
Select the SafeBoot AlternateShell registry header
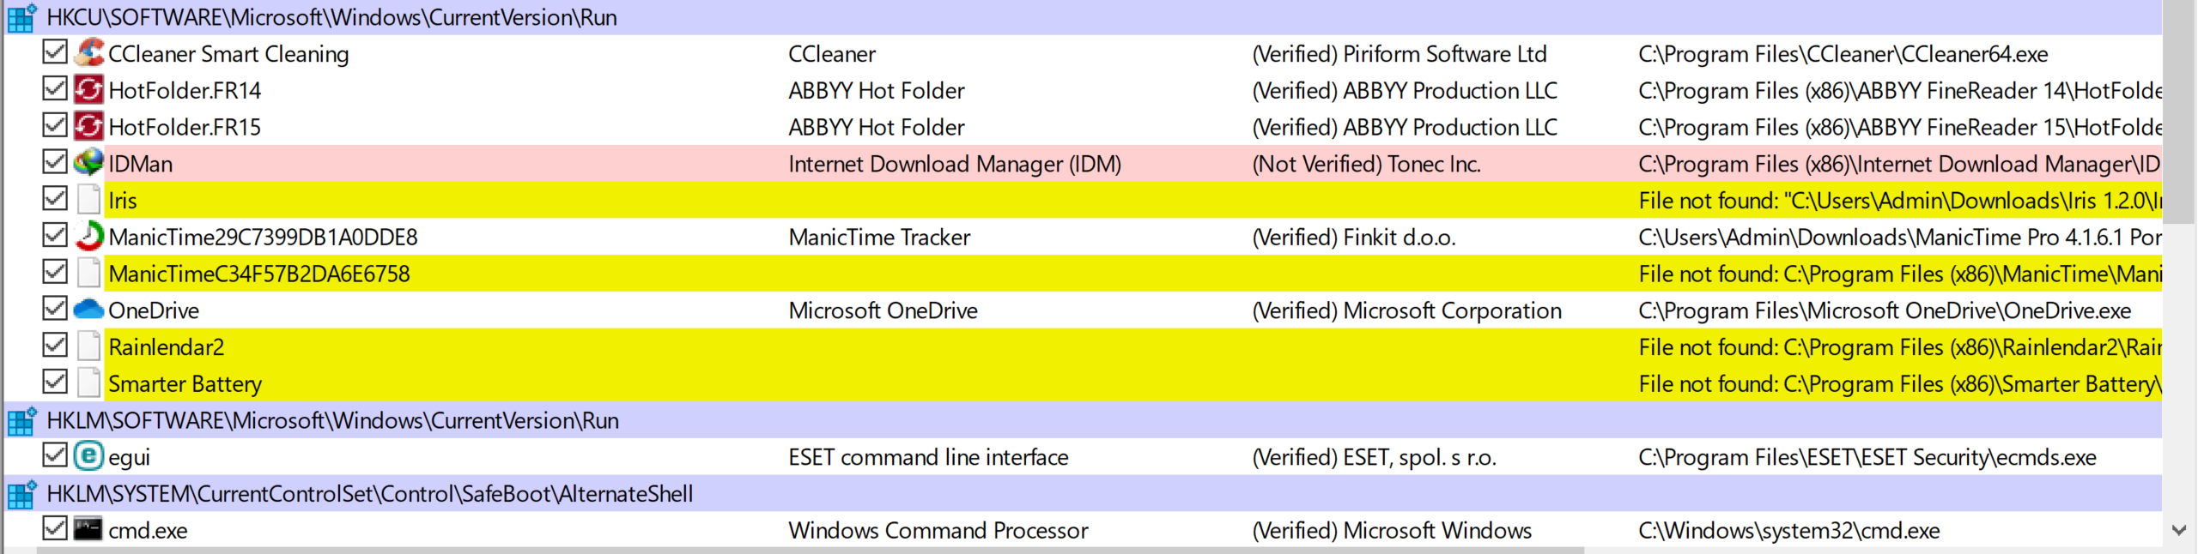[1083, 494]
